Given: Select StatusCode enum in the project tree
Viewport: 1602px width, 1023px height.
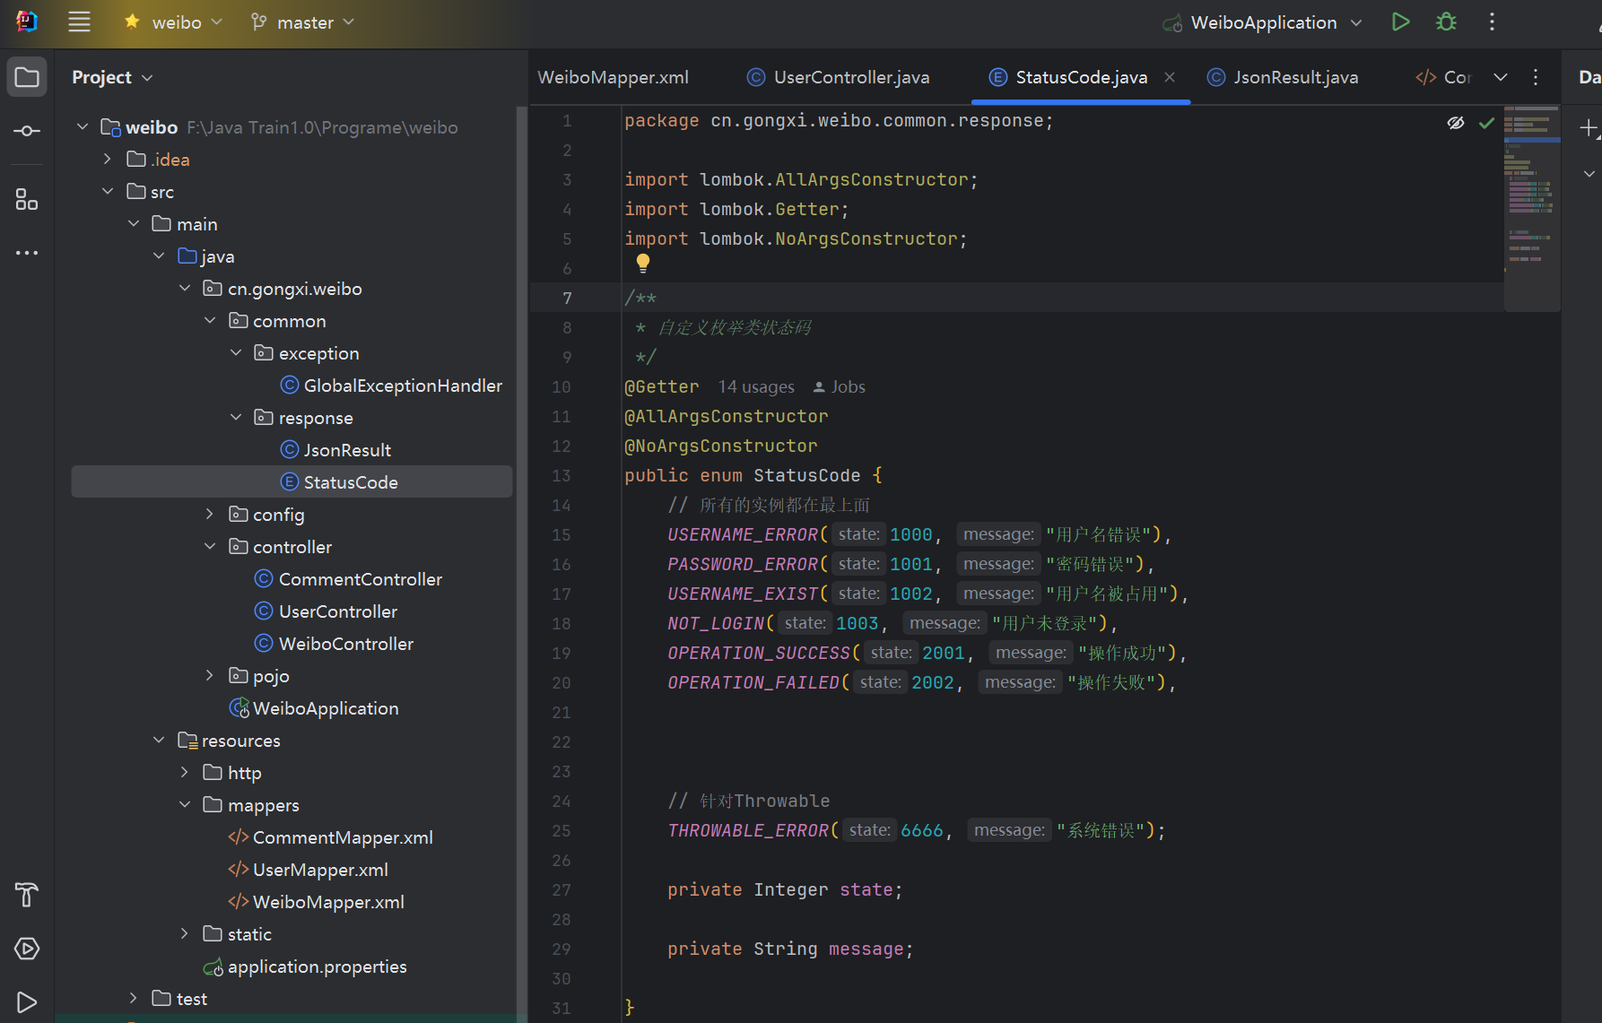Looking at the screenshot, I should (x=292, y=481).
